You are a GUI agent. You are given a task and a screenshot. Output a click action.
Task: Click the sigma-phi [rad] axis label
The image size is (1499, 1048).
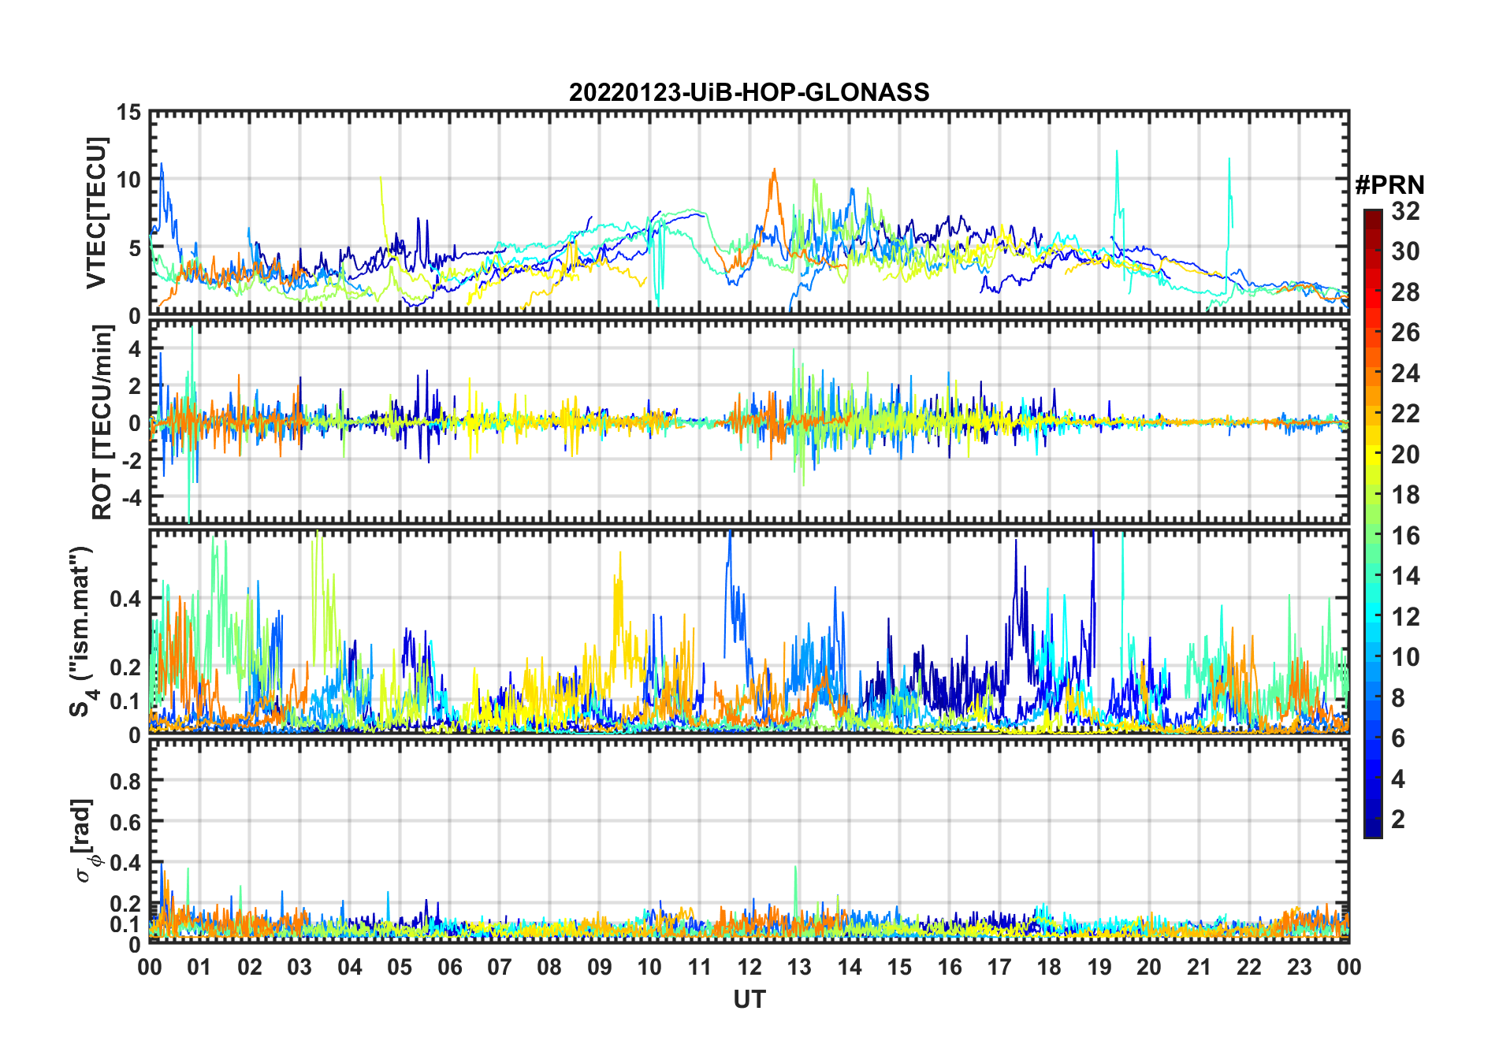[x=85, y=841]
